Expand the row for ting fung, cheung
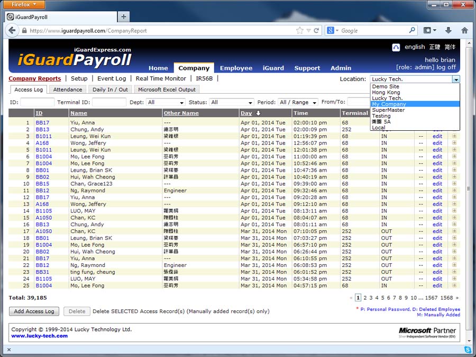Screen dimensions: 476x357 click(x=454, y=272)
